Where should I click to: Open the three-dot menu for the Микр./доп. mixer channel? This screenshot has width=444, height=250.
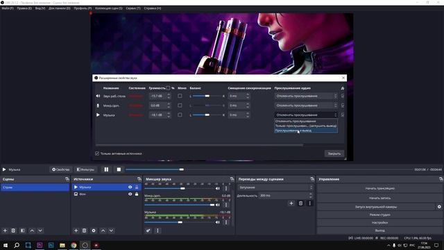226,205
